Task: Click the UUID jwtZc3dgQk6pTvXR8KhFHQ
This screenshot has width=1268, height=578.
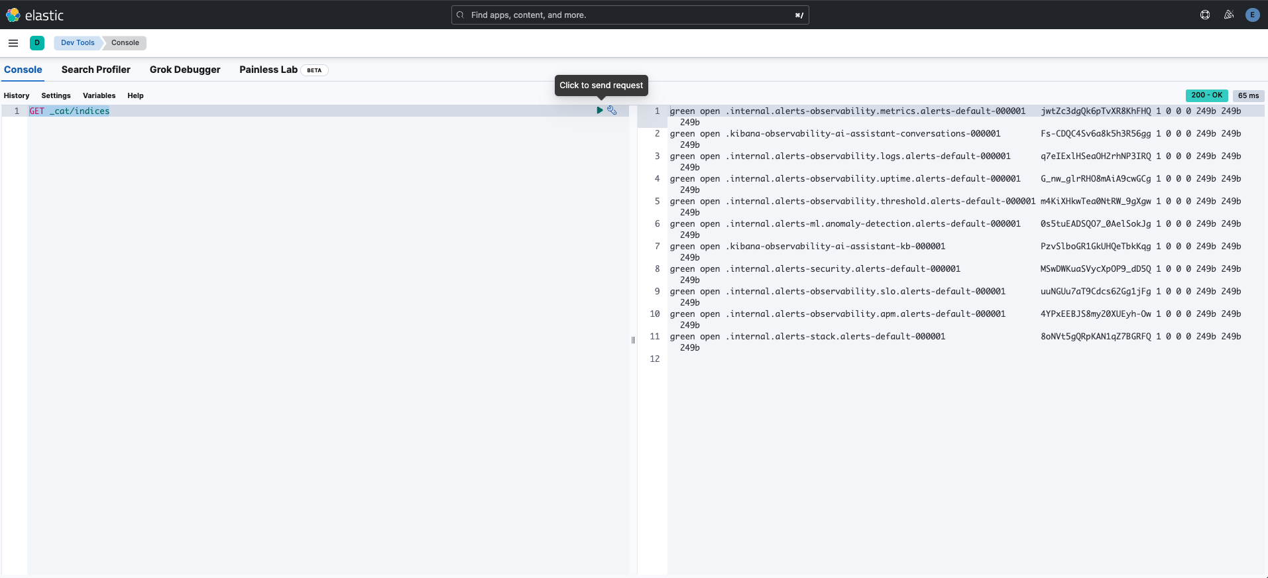Action: 1096,111
